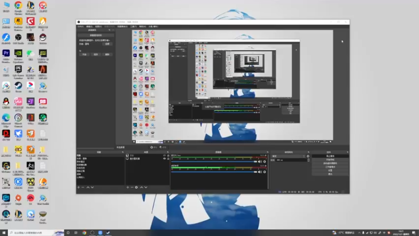Viewport: 419px width, 236px height.
Task: Adjust the transition duration stepper arrows
Action: tap(308, 160)
